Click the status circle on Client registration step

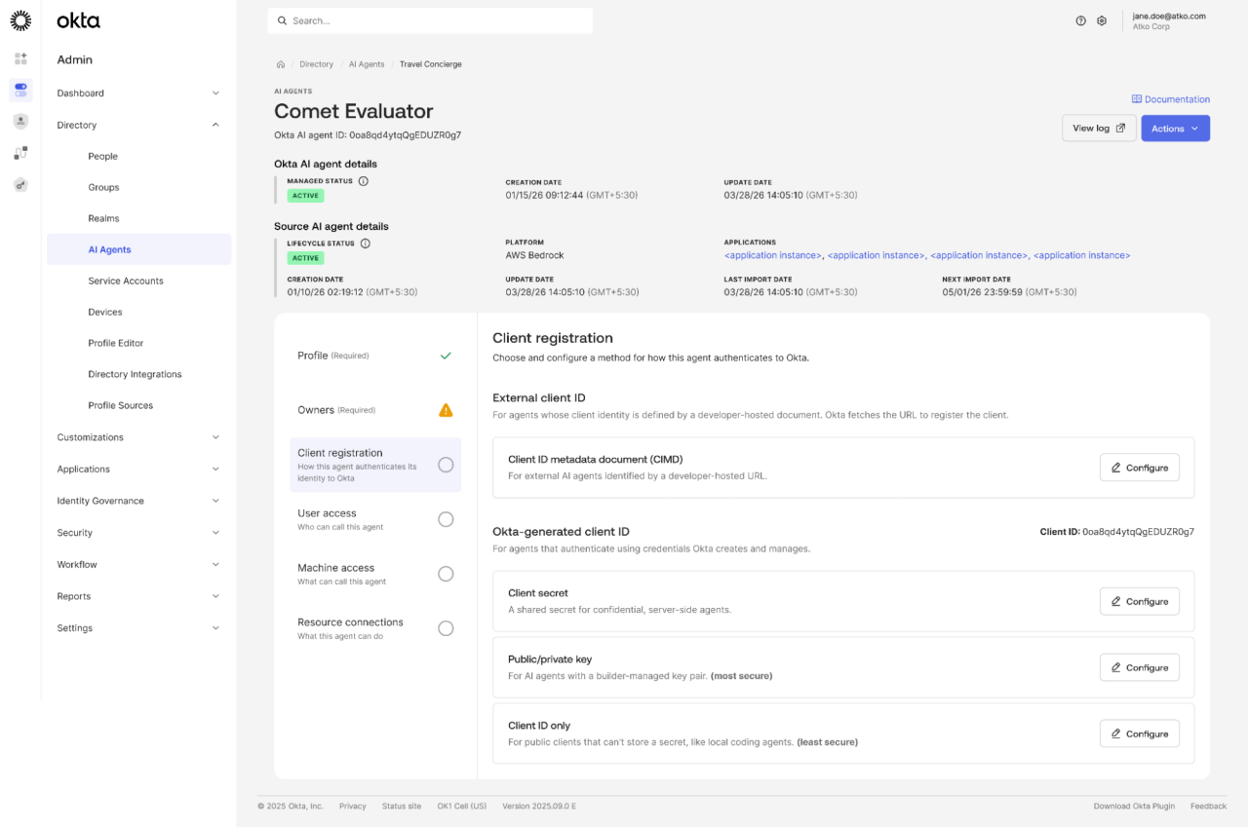coord(446,465)
